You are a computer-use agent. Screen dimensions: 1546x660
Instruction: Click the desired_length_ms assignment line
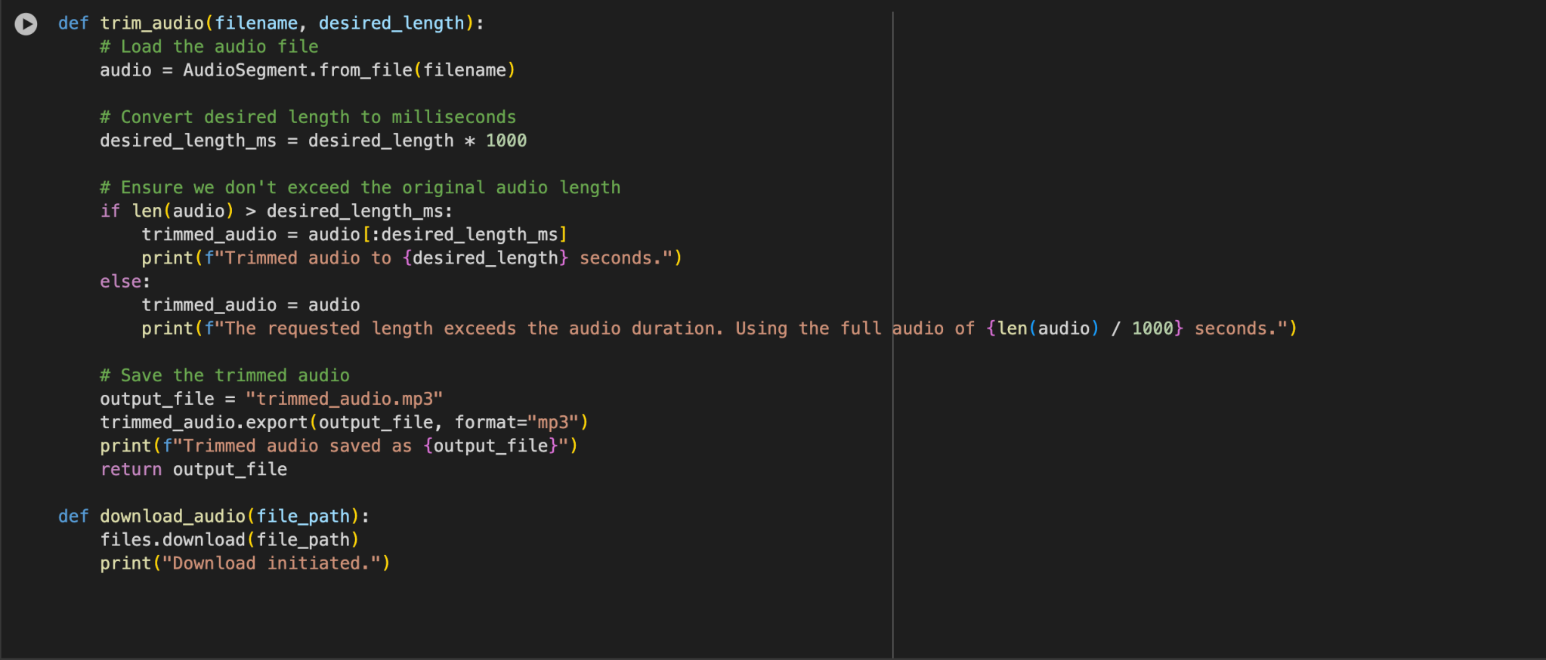click(313, 140)
